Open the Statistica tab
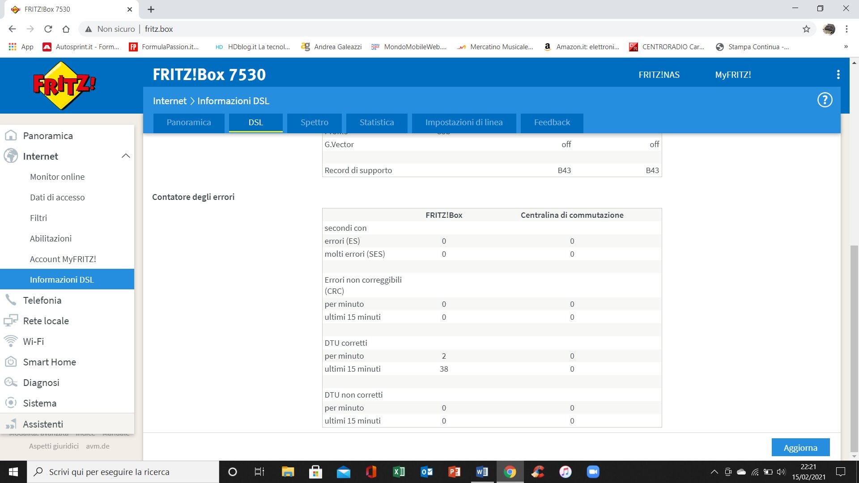 coord(377,123)
